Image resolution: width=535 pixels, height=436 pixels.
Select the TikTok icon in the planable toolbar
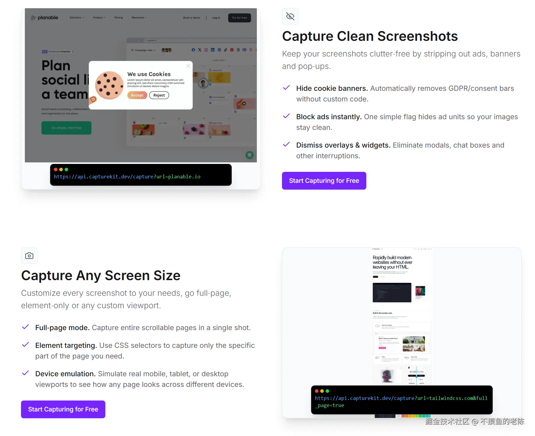pyautogui.click(x=225, y=50)
